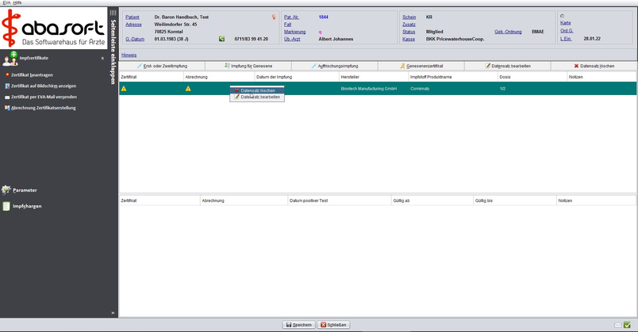Click the warning icon in Zertifikat column

[124, 89]
